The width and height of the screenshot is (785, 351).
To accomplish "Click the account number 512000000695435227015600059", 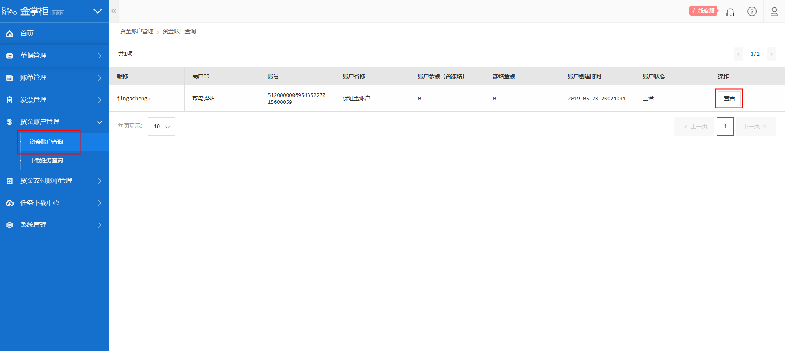I will coord(296,99).
